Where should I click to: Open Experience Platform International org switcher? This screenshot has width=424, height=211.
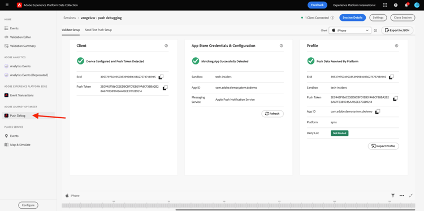coord(354,5)
